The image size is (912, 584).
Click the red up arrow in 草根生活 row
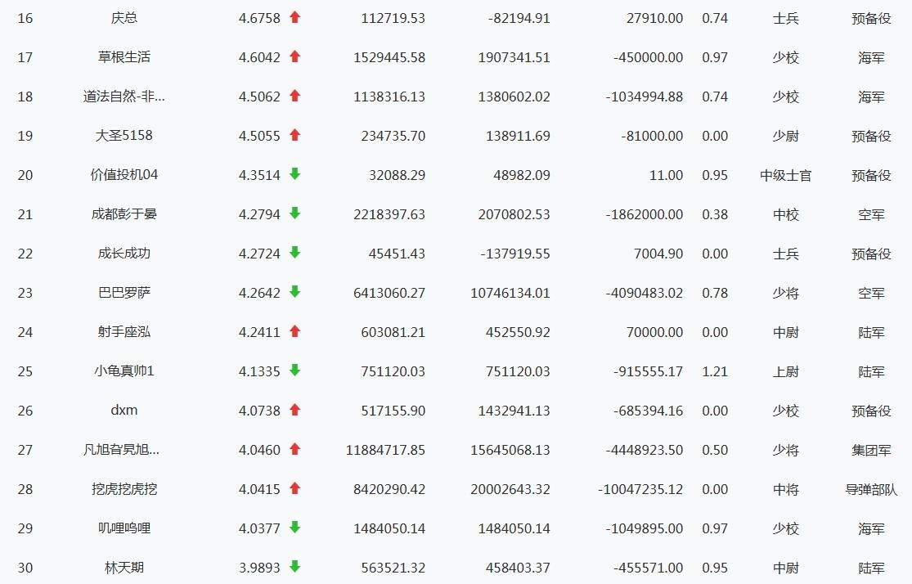click(x=295, y=56)
